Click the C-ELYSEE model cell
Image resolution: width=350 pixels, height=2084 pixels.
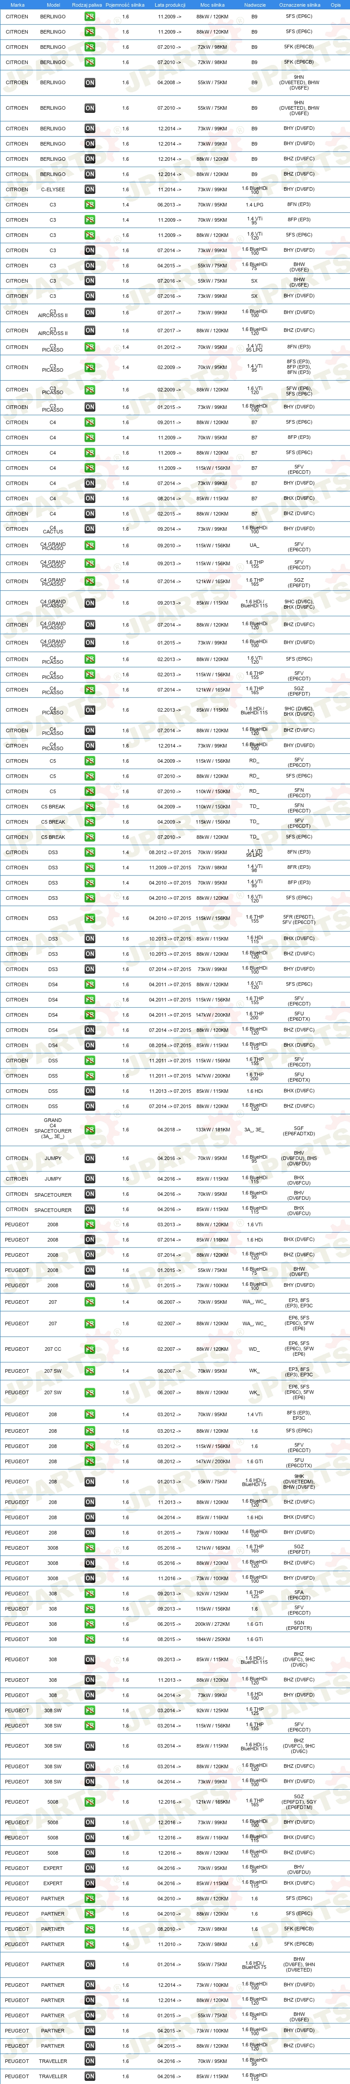53,189
